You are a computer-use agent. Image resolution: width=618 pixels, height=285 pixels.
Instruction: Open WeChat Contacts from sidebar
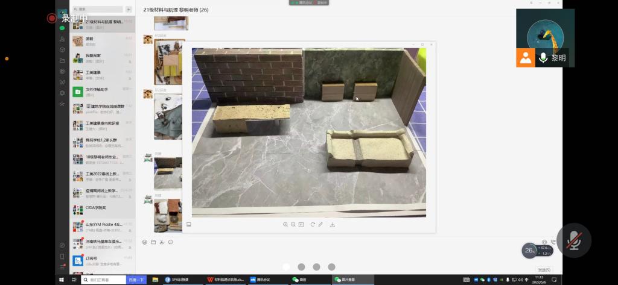click(x=62, y=39)
